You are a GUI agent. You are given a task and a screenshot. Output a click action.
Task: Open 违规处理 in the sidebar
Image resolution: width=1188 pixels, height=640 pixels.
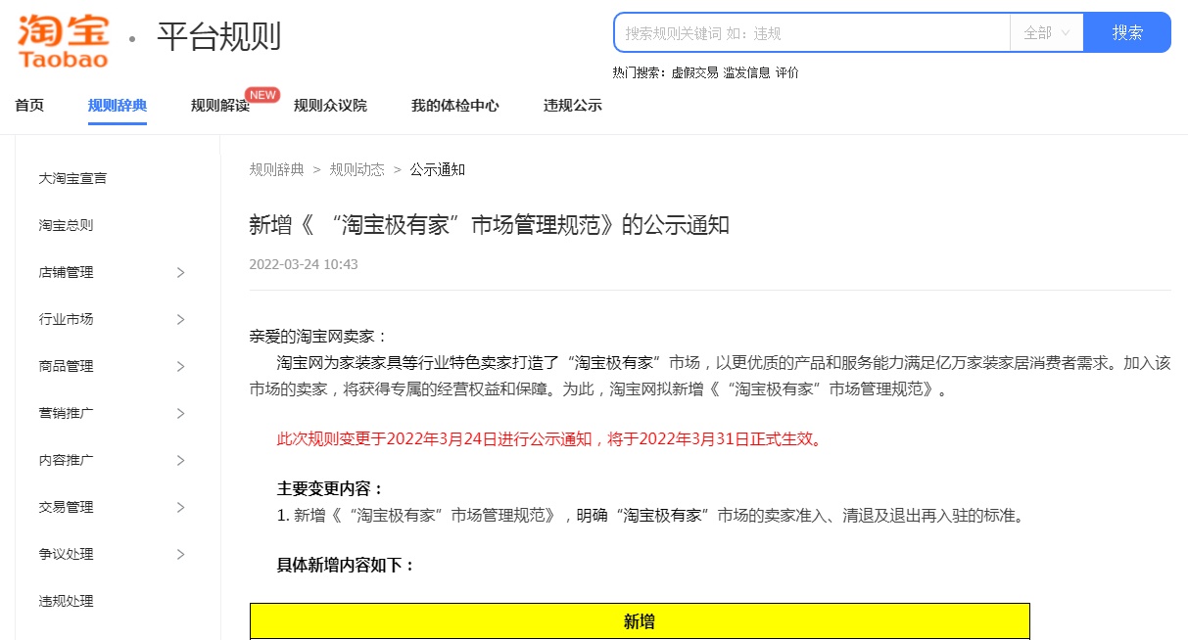point(67,601)
